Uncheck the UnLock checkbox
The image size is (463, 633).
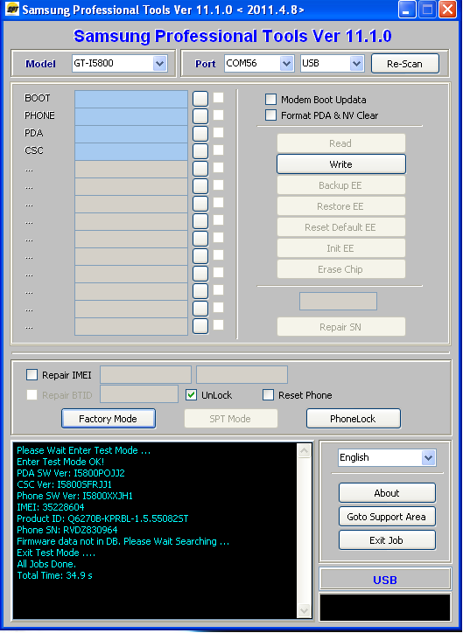(191, 395)
